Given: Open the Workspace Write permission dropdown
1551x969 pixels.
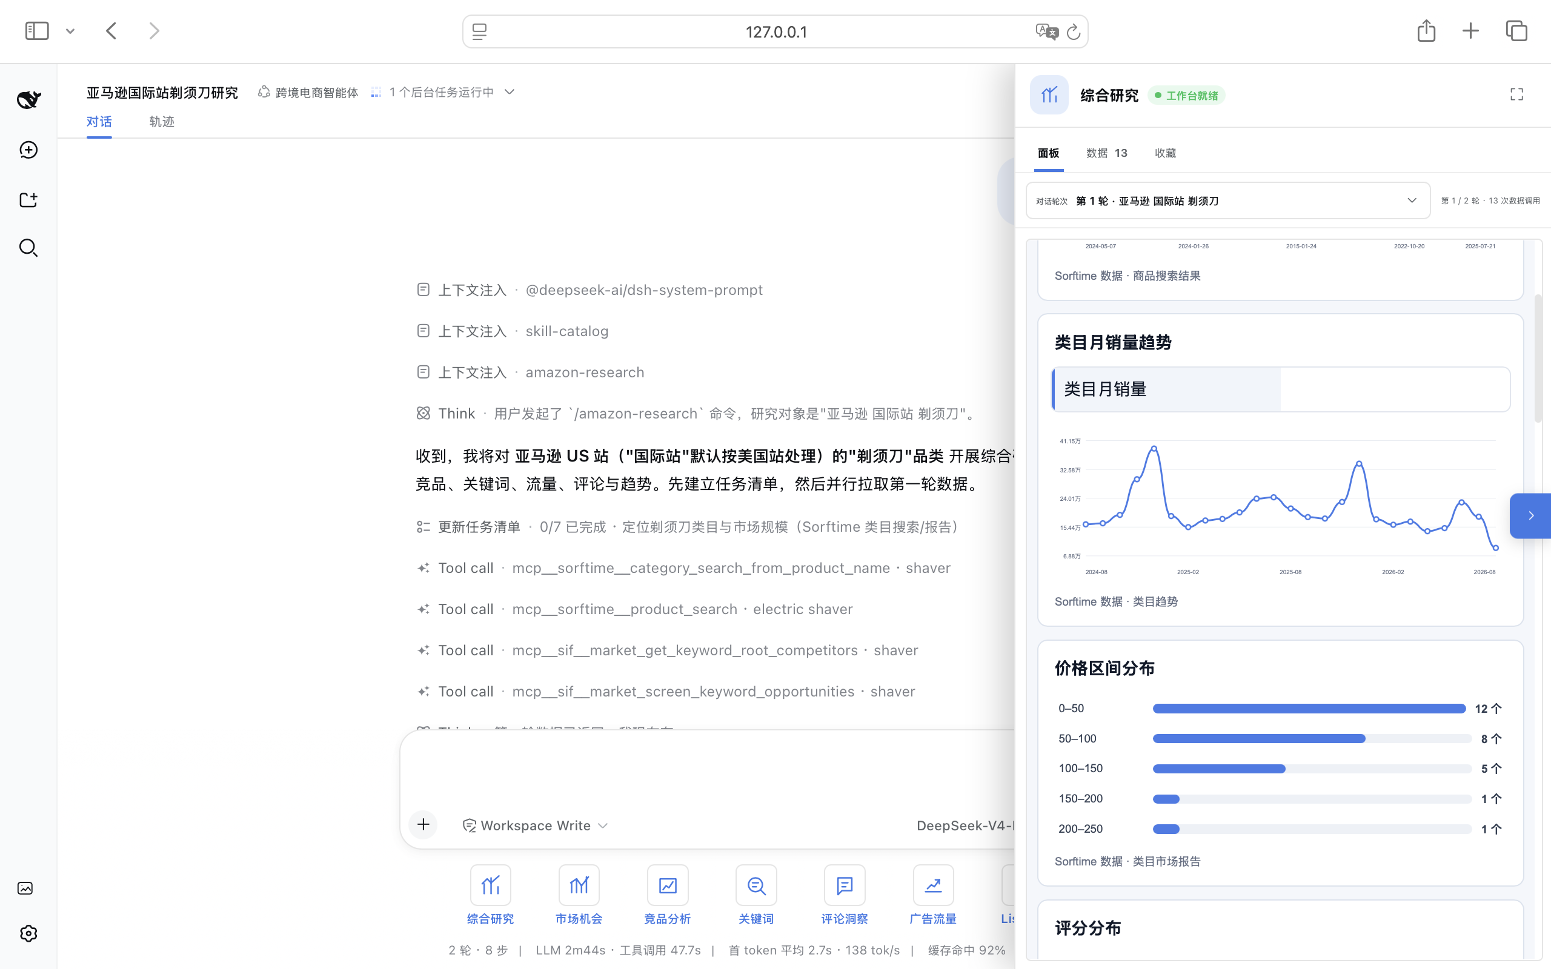Looking at the screenshot, I should [535, 825].
